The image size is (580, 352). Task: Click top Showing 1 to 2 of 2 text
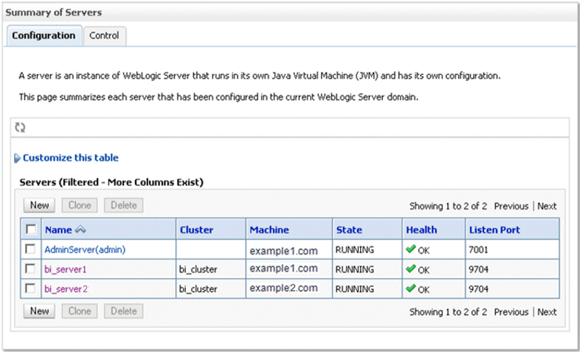448,206
